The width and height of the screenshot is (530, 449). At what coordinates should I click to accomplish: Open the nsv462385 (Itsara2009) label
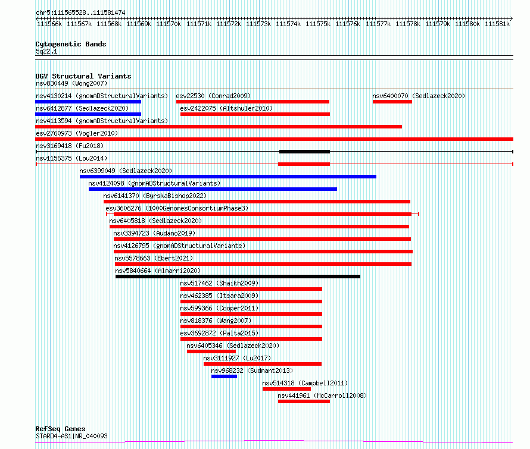tap(219, 296)
